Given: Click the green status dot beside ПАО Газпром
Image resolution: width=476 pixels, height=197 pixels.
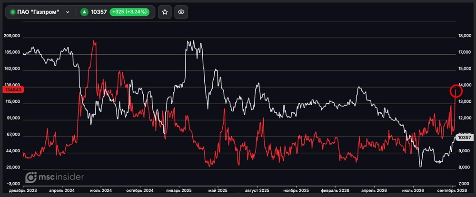Looking at the screenshot, I should (13, 12).
